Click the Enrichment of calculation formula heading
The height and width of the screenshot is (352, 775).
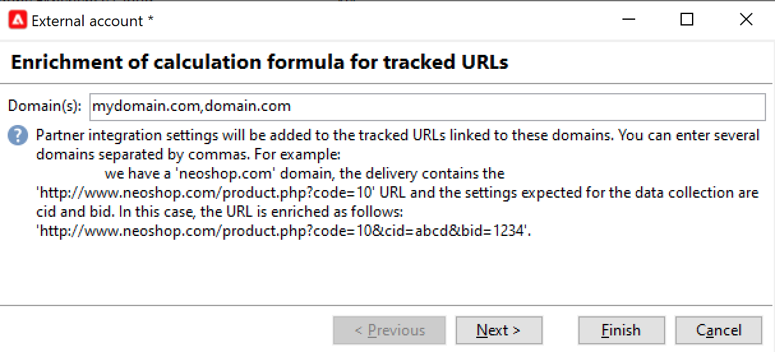260,62
